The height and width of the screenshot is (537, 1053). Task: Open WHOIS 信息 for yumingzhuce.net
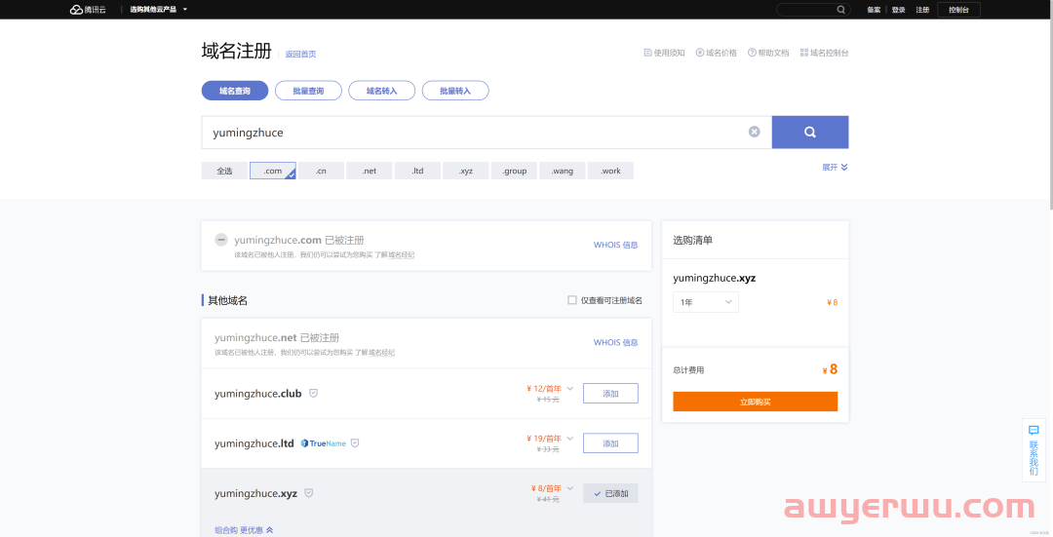click(616, 342)
